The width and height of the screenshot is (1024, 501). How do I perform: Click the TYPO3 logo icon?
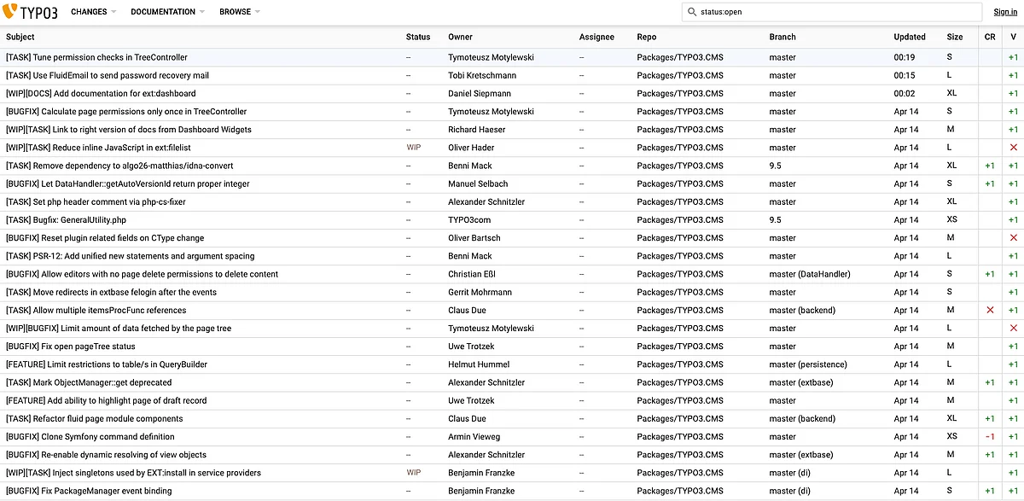(11, 12)
